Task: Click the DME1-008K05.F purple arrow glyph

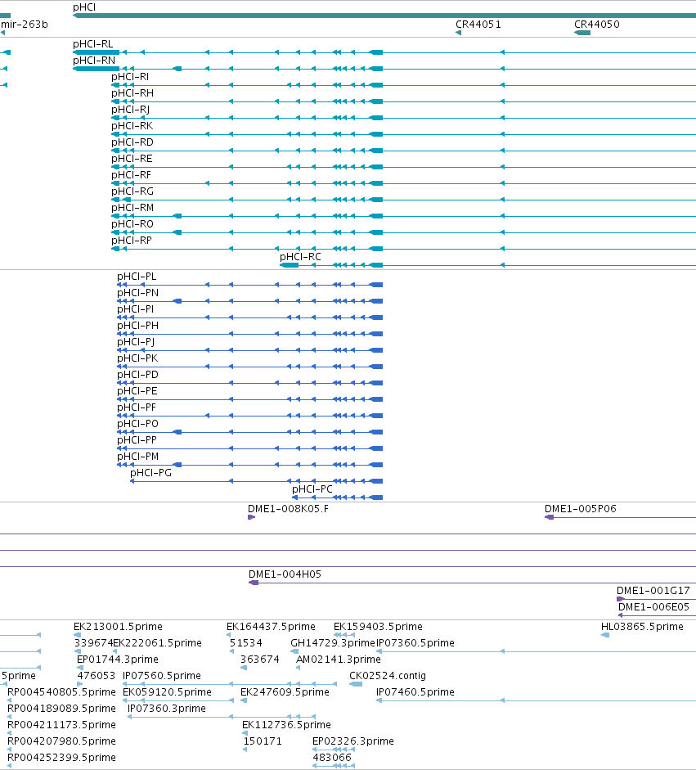Action: click(251, 517)
